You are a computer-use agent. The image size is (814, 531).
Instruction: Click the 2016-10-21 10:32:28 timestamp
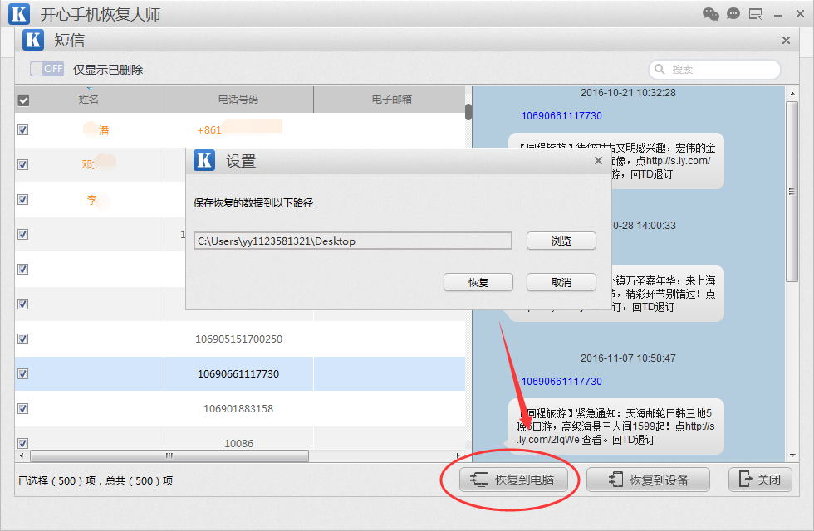pyautogui.click(x=628, y=93)
